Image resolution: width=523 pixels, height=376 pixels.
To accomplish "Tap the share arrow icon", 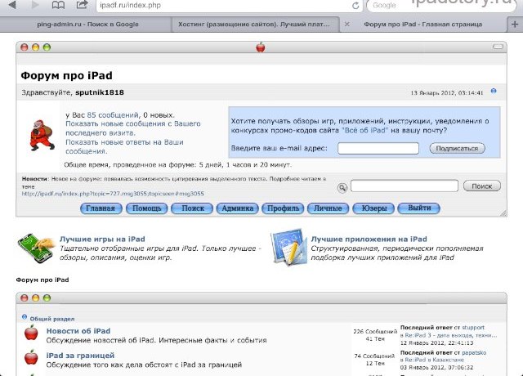I will point(82,4).
